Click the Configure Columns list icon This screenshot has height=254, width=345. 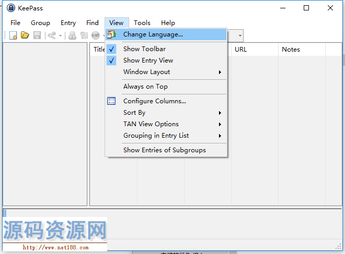(111, 101)
